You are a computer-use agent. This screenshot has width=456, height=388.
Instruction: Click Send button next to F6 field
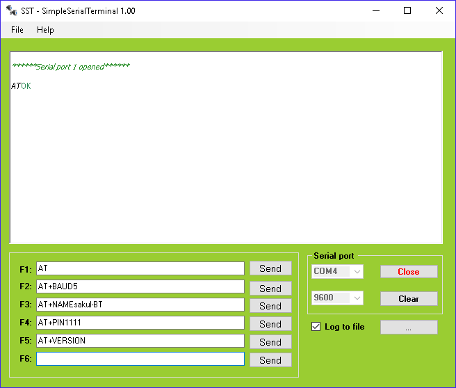pyautogui.click(x=270, y=359)
